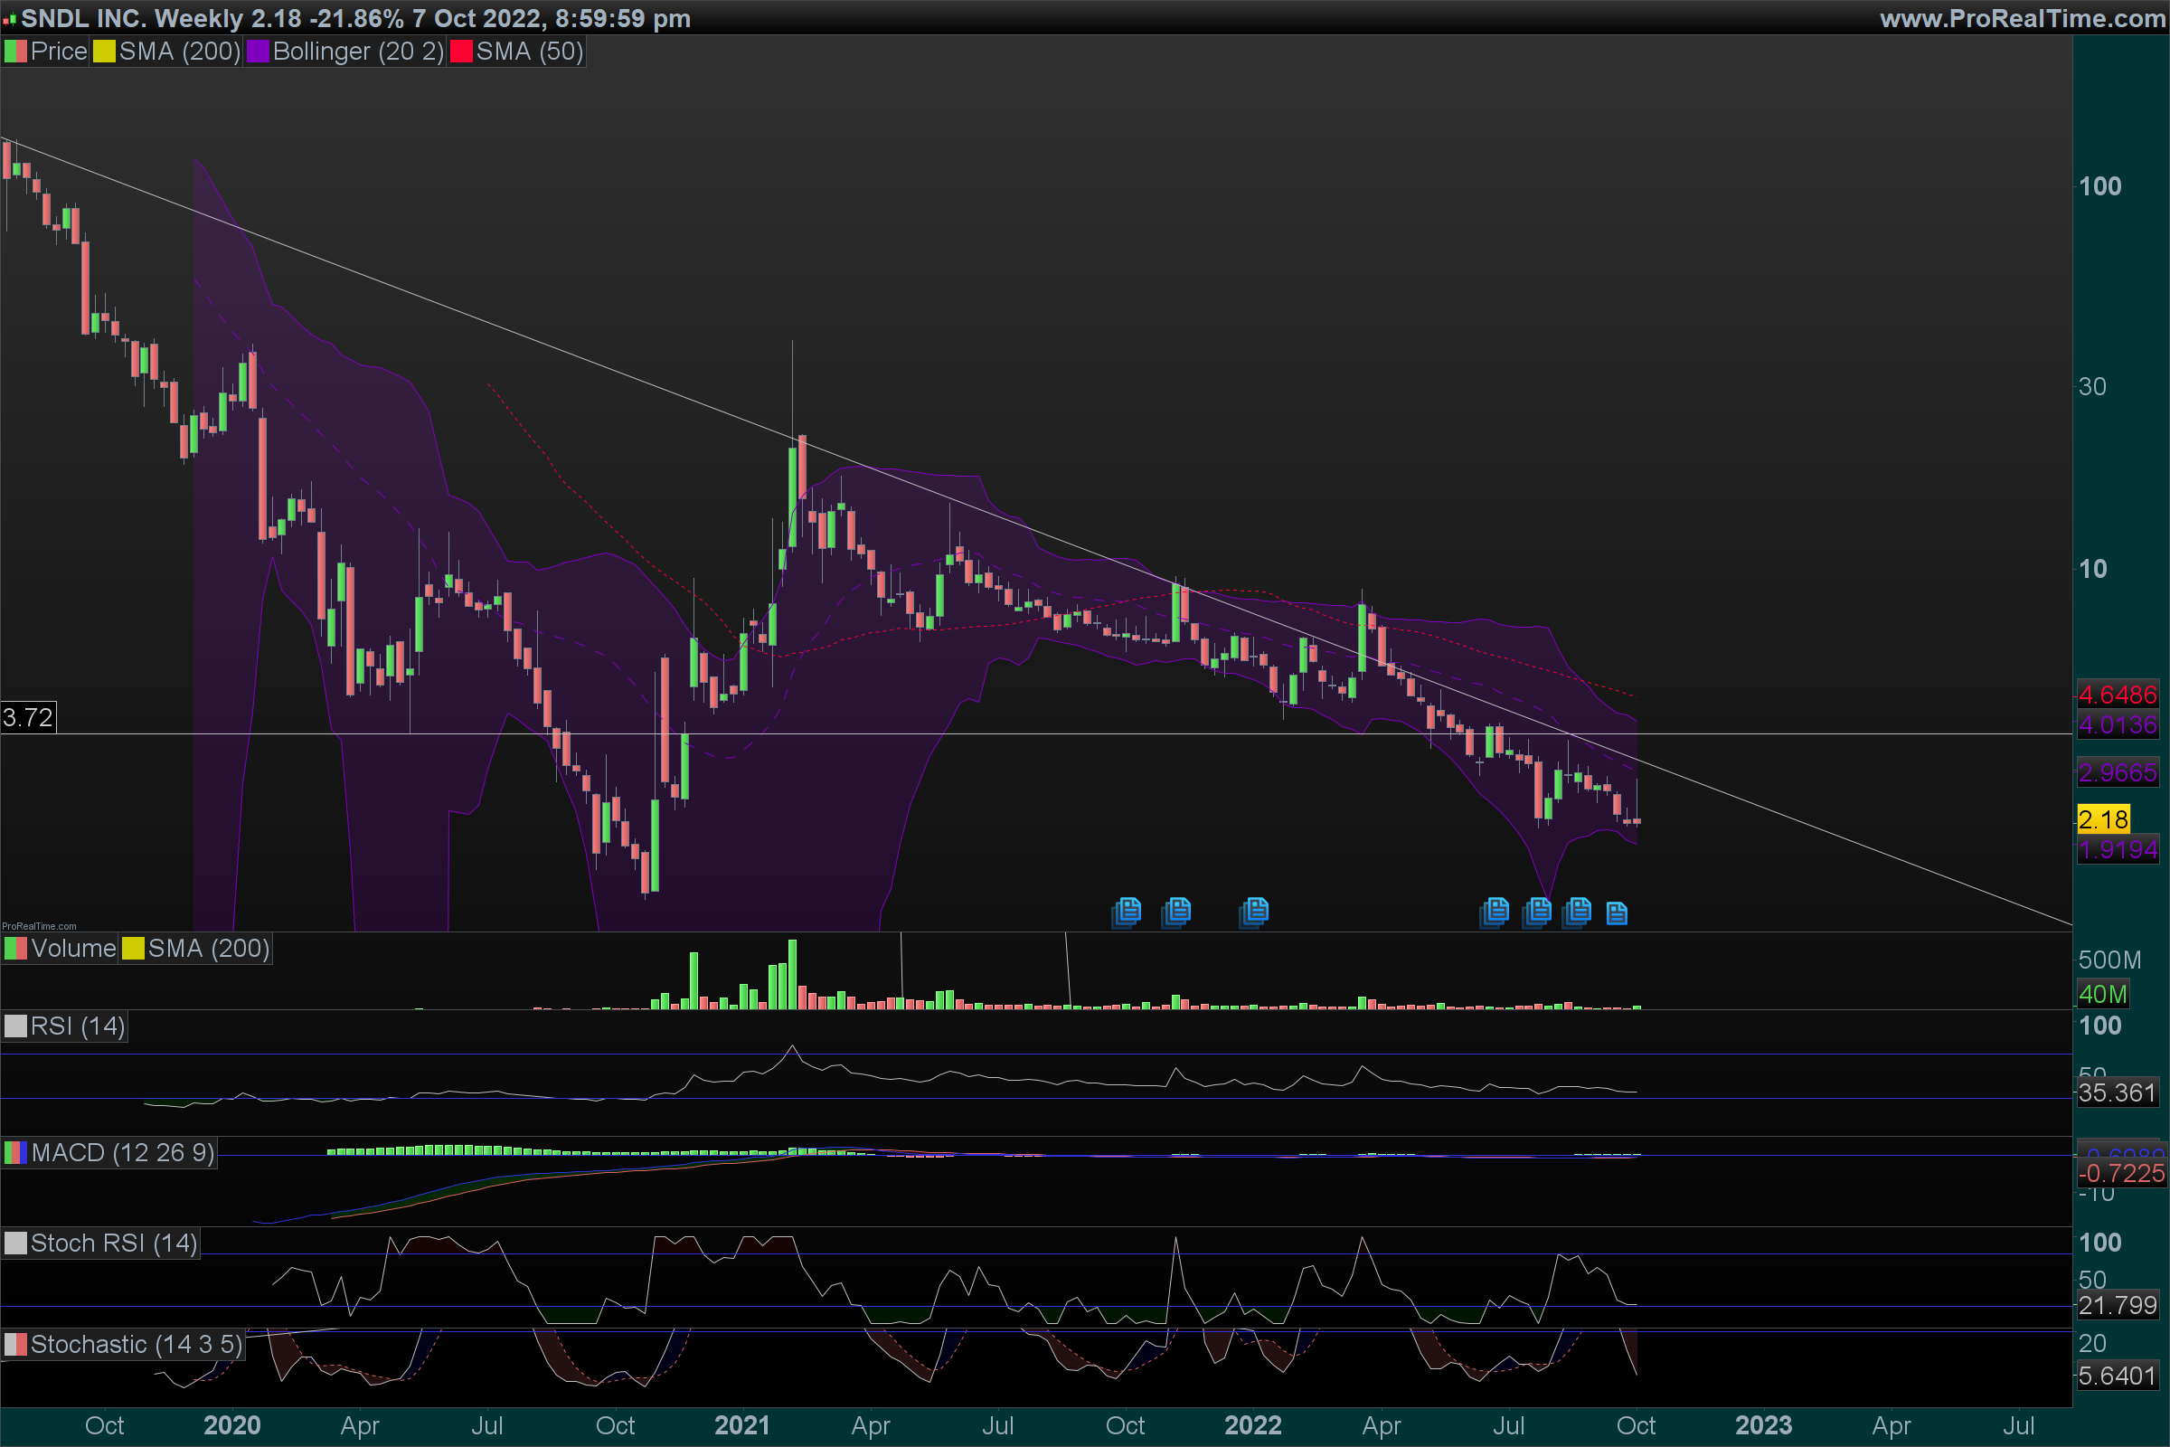Click the purple Bollinger color swatch
This screenshot has width=2170, height=1447.
(258, 52)
